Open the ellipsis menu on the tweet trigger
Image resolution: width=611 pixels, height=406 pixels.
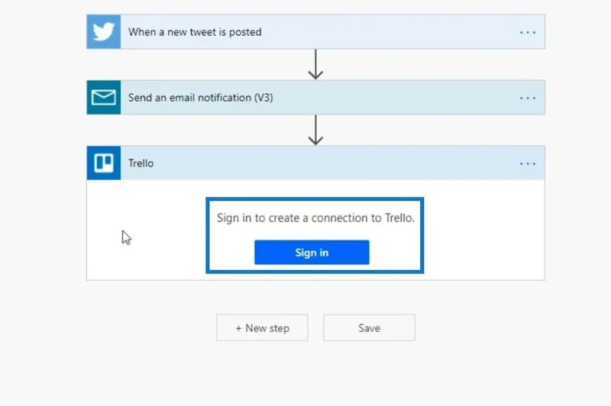(x=528, y=32)
